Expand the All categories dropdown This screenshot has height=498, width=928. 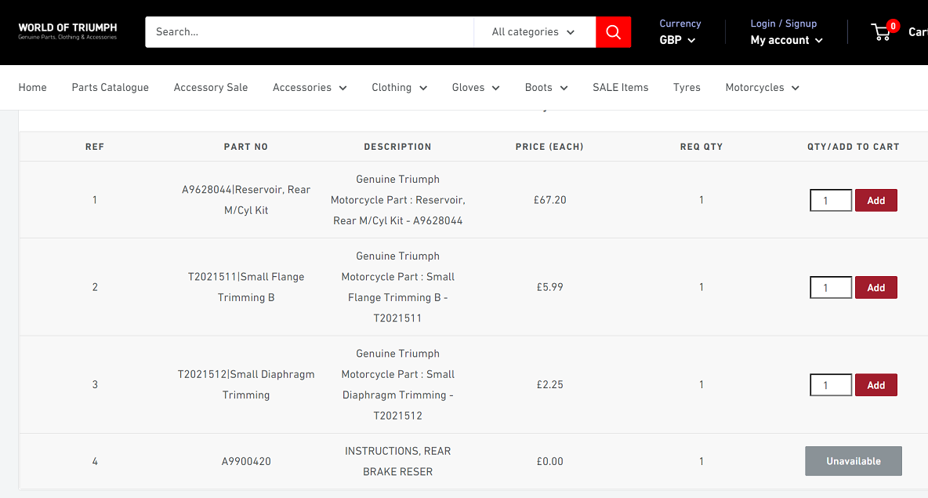coord(534,32)
